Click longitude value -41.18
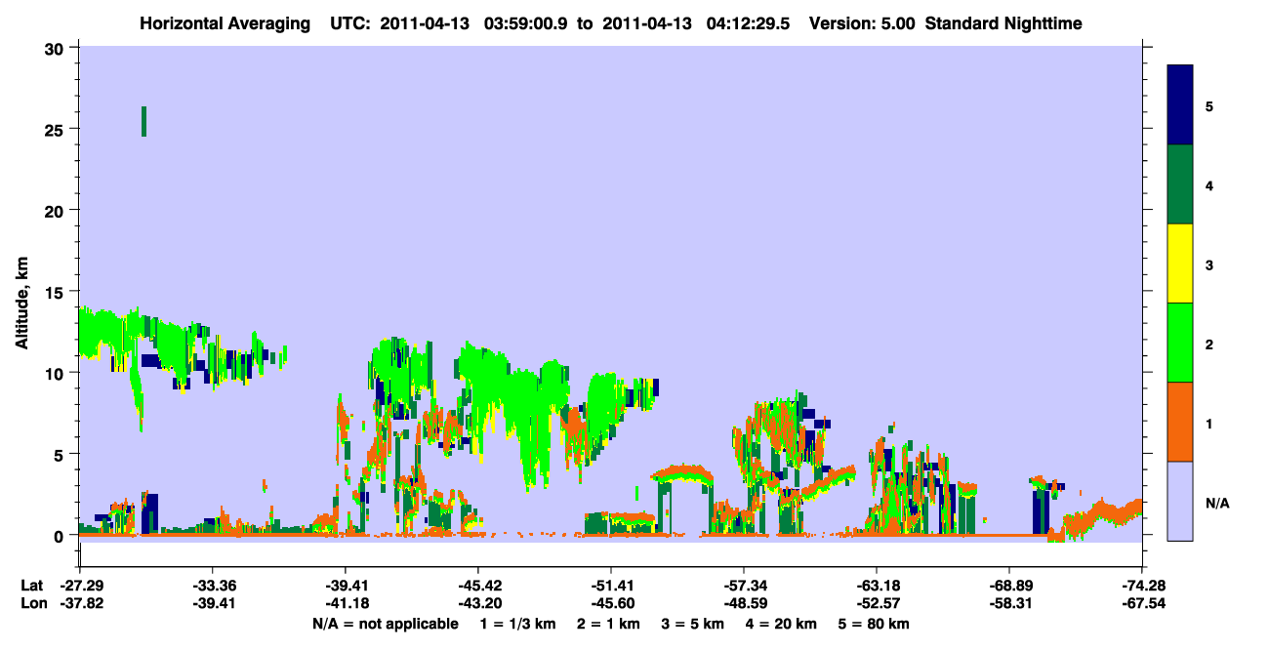 (345, 603)
